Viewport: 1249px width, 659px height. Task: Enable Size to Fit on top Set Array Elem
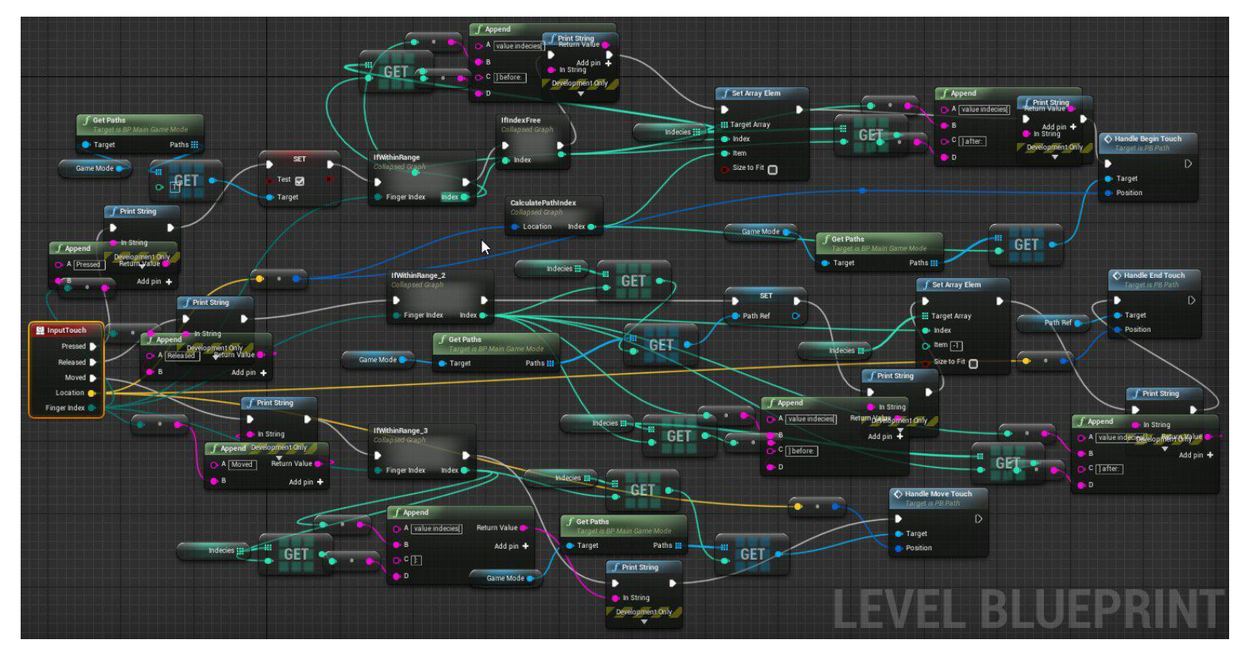pyautogui.click(x=772, y=169)
